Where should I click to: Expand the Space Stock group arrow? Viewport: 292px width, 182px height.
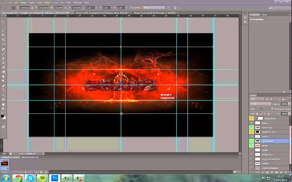point(256,118)
